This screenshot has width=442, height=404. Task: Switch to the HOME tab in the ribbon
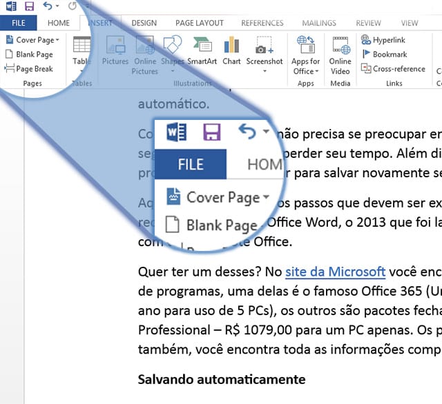coord(59,23)
